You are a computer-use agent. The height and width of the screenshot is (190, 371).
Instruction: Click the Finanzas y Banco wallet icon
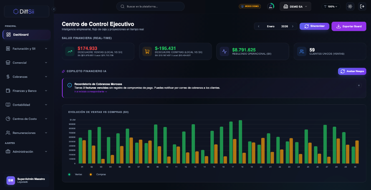[8, 91]
